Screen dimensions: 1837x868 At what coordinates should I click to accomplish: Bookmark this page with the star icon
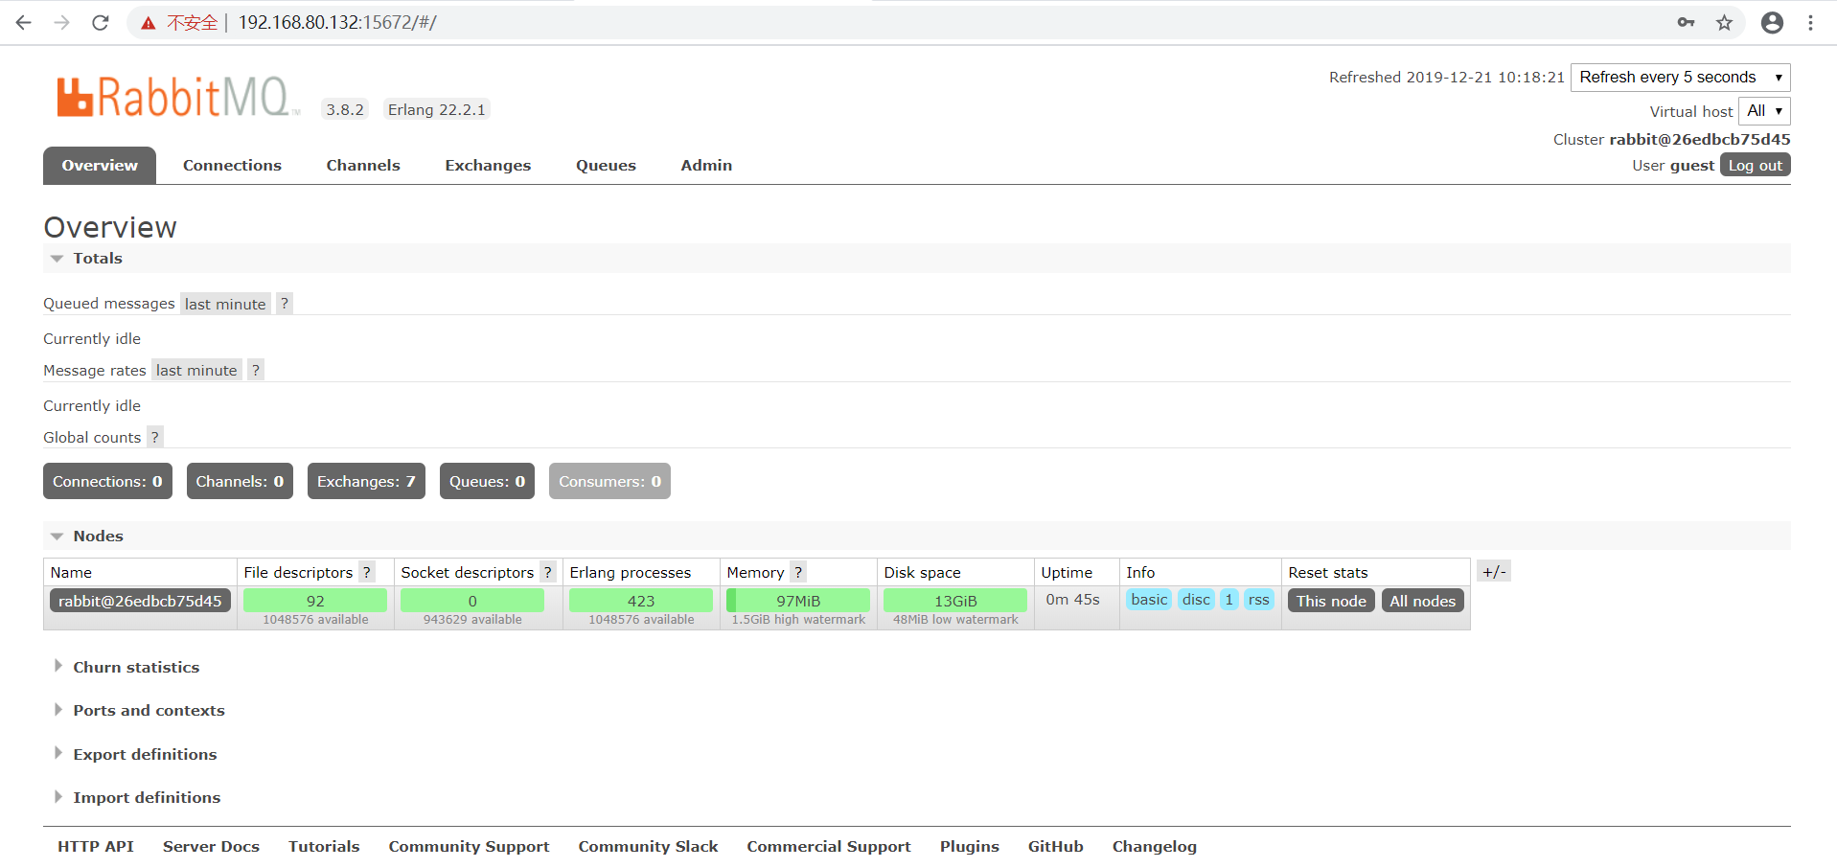point(1725,23)
